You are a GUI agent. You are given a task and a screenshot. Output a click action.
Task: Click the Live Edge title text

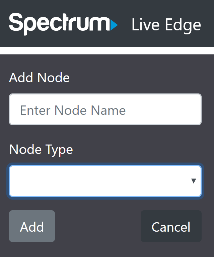[166, 25]
